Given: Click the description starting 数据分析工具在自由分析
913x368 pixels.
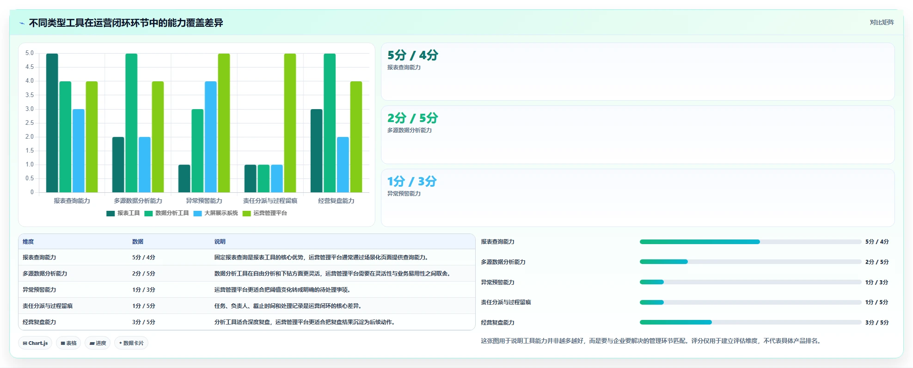Looking at the screenshot, I should (x=333, y=274).
